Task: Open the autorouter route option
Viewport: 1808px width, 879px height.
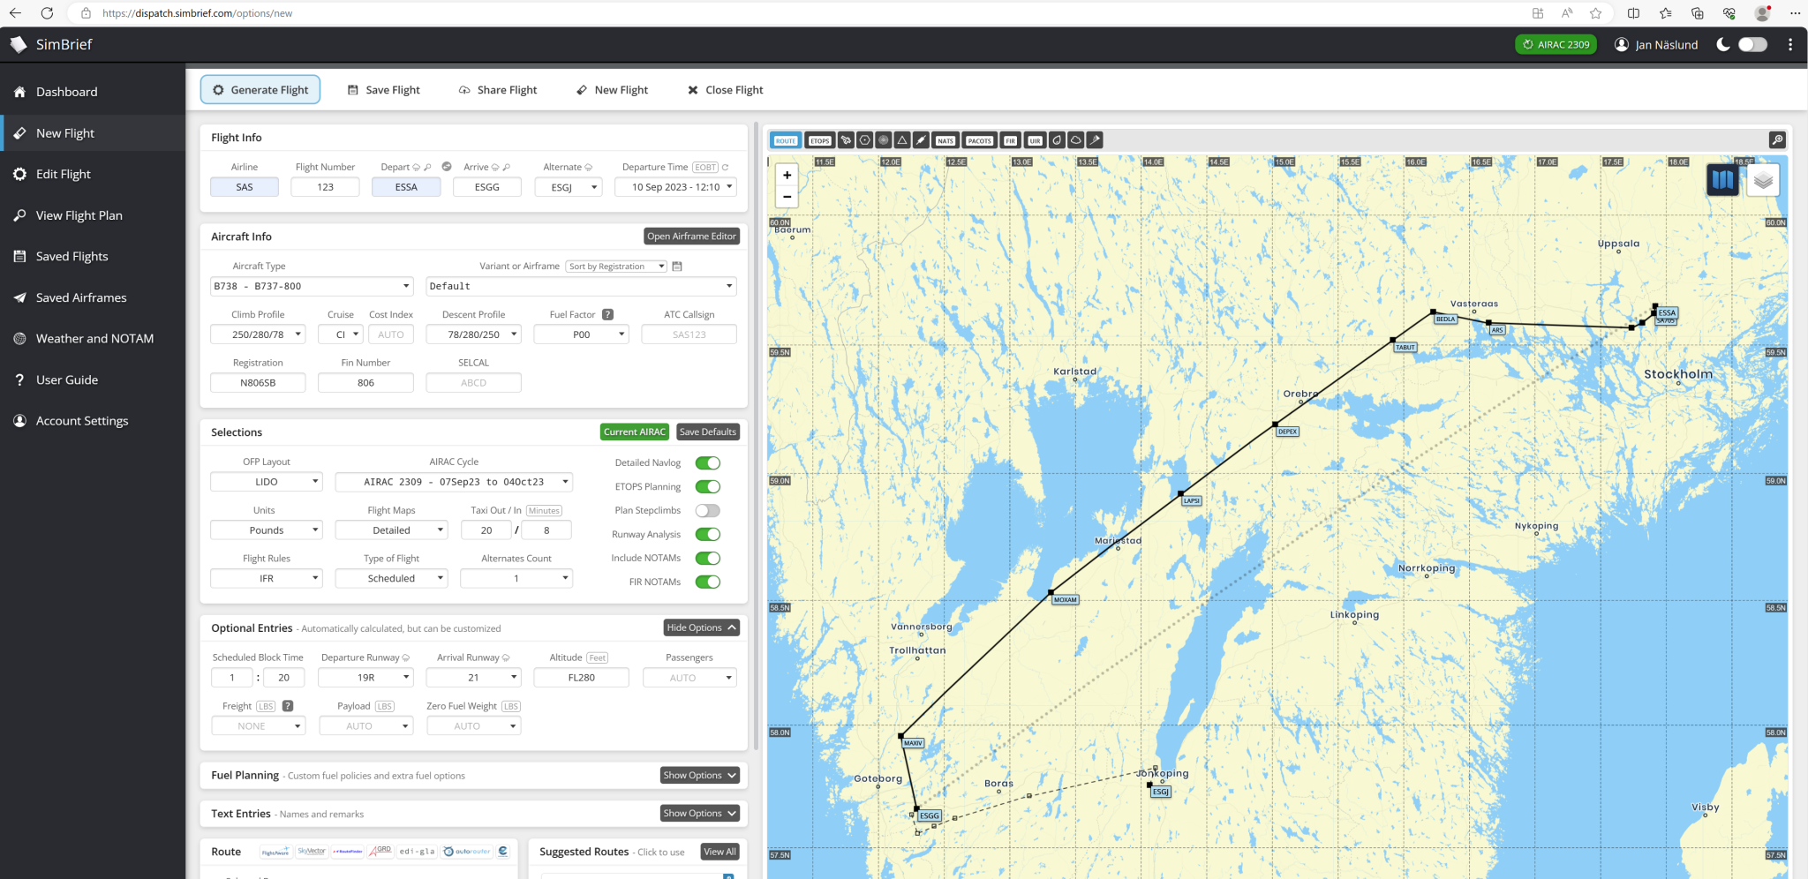Action: click(x=468, y=851)
